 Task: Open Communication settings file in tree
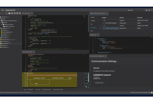click(8, 40)
